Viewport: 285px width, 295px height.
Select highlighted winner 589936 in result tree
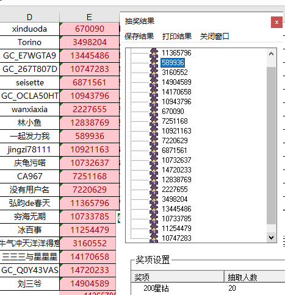[173, 63]
